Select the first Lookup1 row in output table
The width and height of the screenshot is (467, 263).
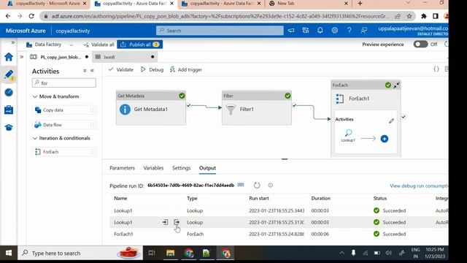coord(279,210)
